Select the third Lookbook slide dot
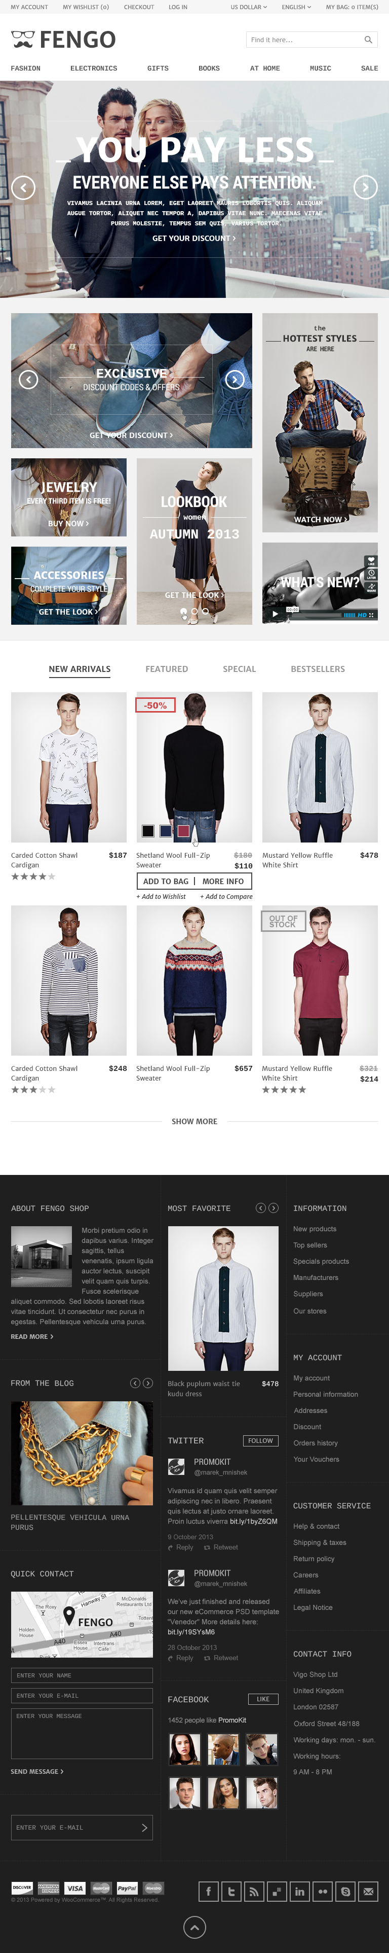The image size is (389, 1953). point(205,610)
